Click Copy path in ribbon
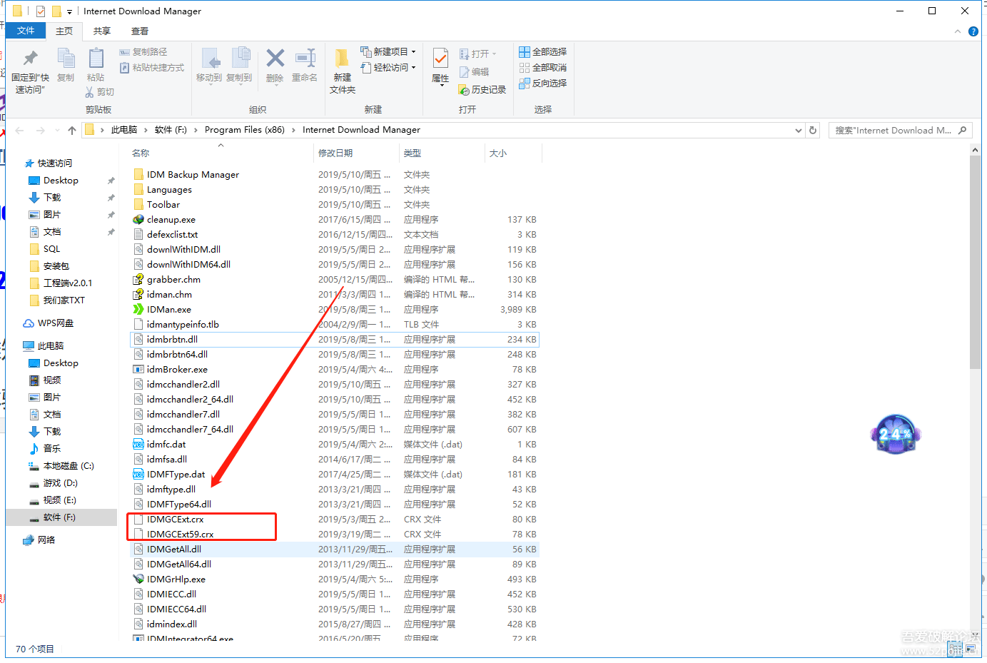This screenshot has height=663, width=987. pos(143,52)
